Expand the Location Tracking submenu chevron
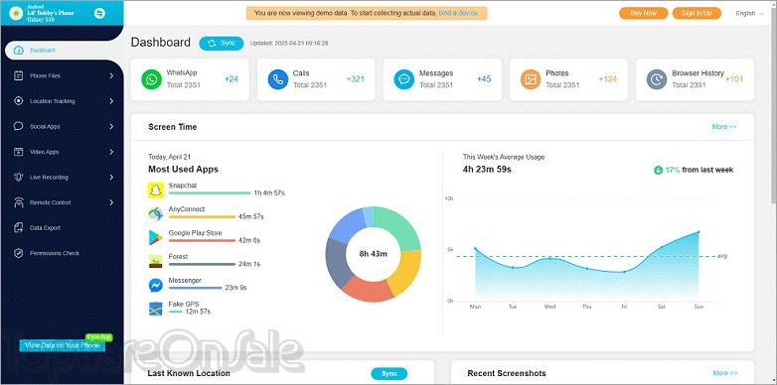Screen dimensions: 777x385 pos(111,101)
